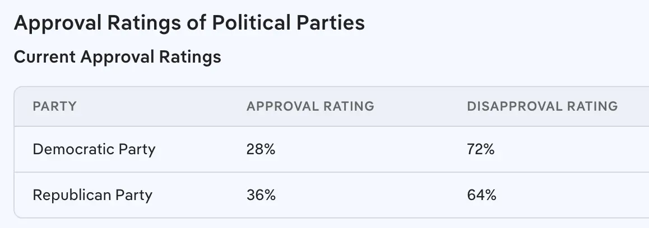Screen dimensions: 649x228
Task: Click "RATING" in the Disapproval Rating header
Action: click(x=594, y=106)
